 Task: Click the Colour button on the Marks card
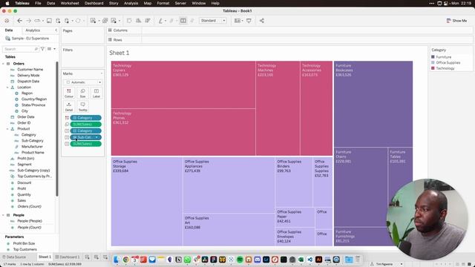click(69, 93)
